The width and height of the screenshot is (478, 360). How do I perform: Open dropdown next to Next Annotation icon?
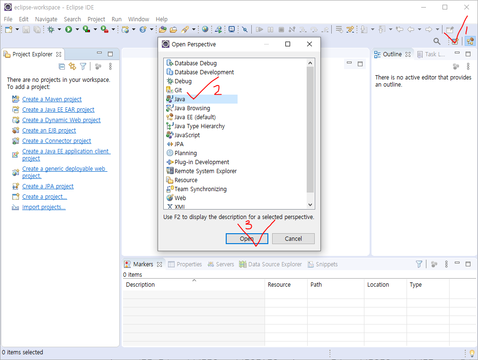click(x=372, y=30)
